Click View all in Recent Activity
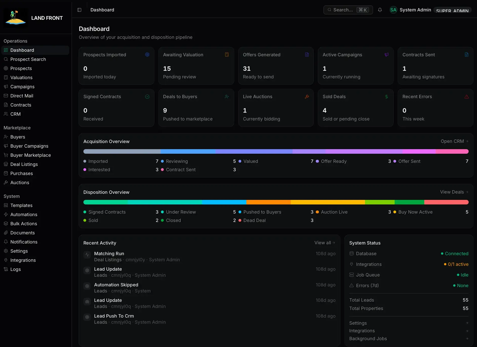This screenshot has height=347, width=477. 325,243
